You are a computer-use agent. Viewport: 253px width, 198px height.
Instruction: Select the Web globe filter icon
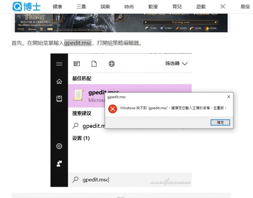[112, 64]
